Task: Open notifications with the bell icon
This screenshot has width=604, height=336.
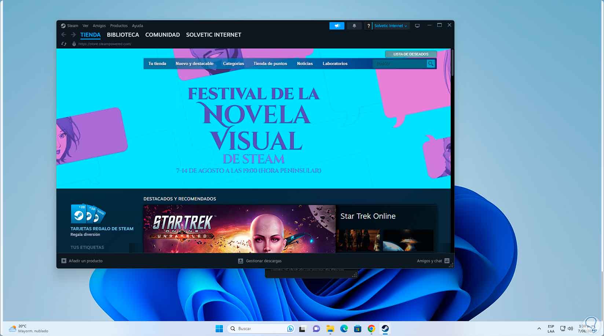Action: tap(354, 26)
